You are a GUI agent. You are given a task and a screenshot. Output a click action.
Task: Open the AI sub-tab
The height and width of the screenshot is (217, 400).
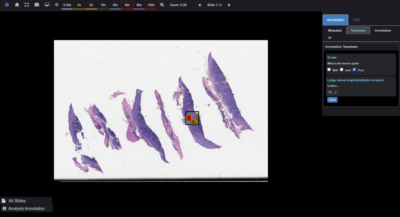tap(330, 38)
